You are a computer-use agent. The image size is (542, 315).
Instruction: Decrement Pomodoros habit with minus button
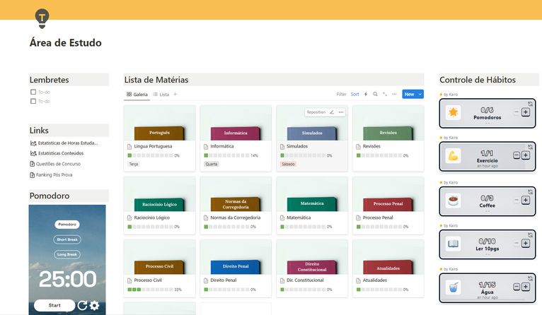point(517,112)
